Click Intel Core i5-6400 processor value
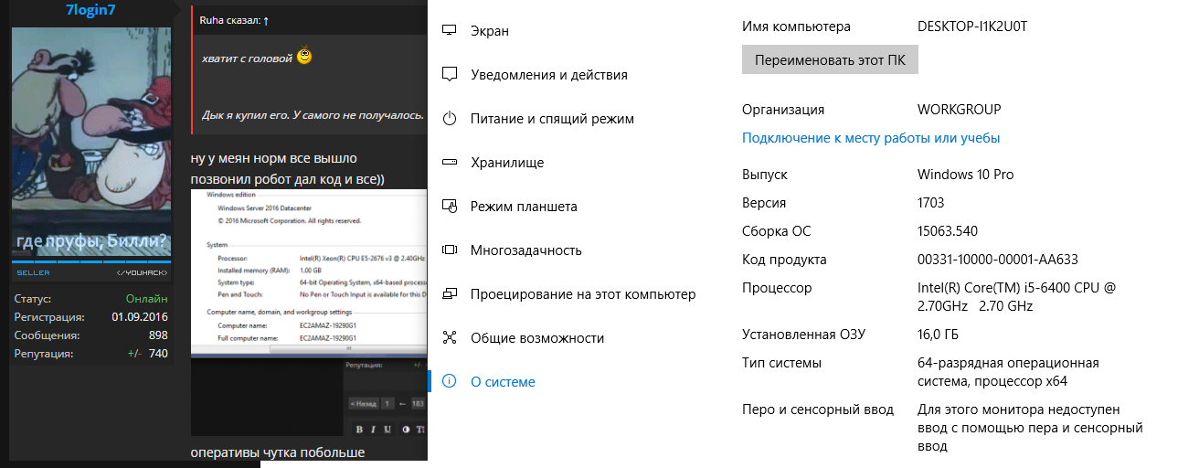This screenshot has width=1199, height=468. click(1017, 297)
